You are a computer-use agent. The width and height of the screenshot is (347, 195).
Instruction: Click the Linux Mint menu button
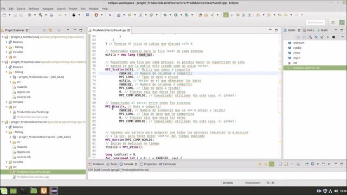click(4, 191)
